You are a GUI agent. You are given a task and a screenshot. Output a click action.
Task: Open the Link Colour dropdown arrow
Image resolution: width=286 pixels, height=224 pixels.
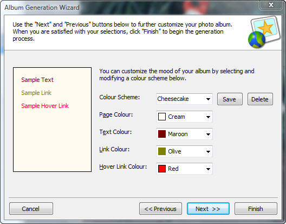(x=208, y=152)
